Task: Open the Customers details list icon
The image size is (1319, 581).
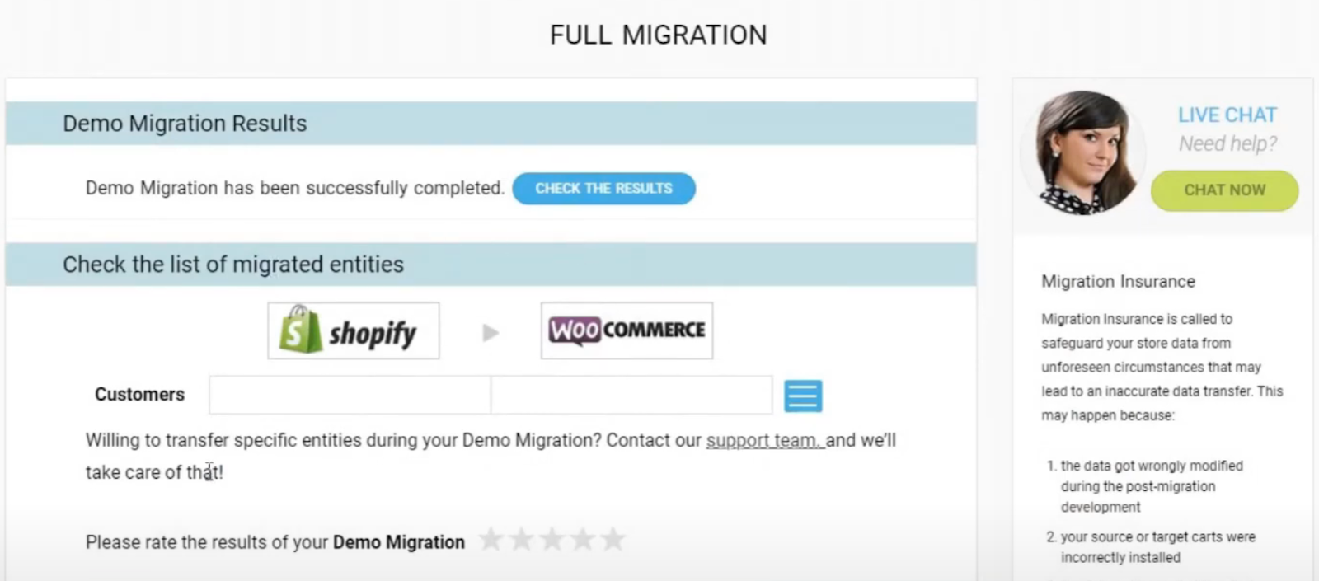Action: pos(803,396)
